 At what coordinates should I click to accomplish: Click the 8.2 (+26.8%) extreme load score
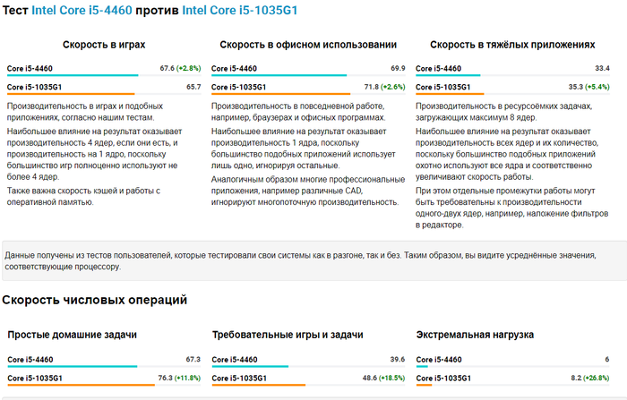(589, 378)
